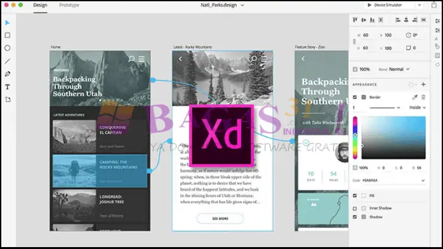Edit the width value 60
Screen dimensions: 443x249
pyautogui.click(x=366, y=35)
